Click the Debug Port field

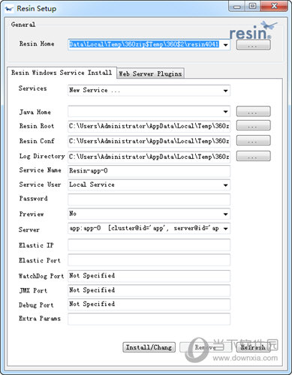click(x=149, y=304)
